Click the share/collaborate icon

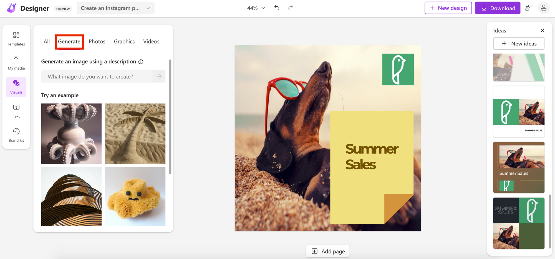(x=528, y=8)
